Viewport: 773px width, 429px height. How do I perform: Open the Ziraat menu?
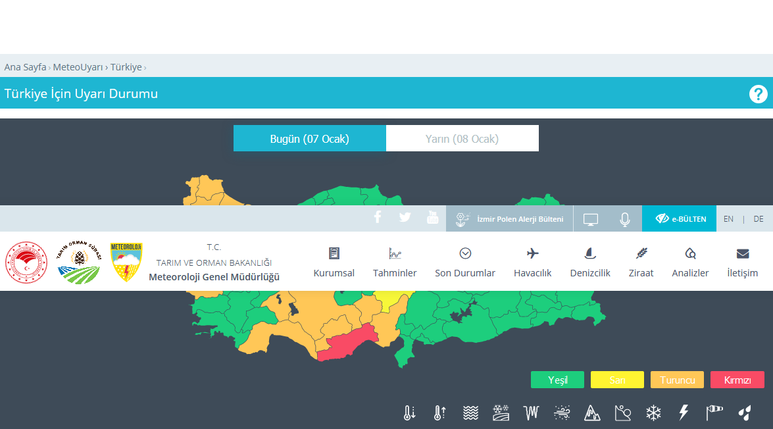(x=641, y=263)
